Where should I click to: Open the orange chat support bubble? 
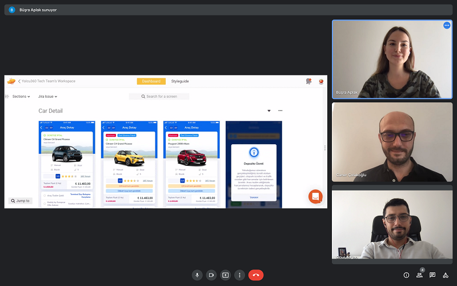[x=315, y=197]
